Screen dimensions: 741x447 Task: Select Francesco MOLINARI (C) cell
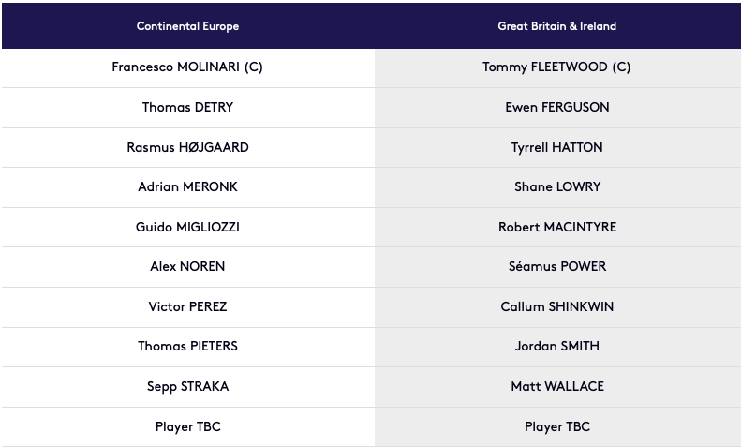click(187, 67)
